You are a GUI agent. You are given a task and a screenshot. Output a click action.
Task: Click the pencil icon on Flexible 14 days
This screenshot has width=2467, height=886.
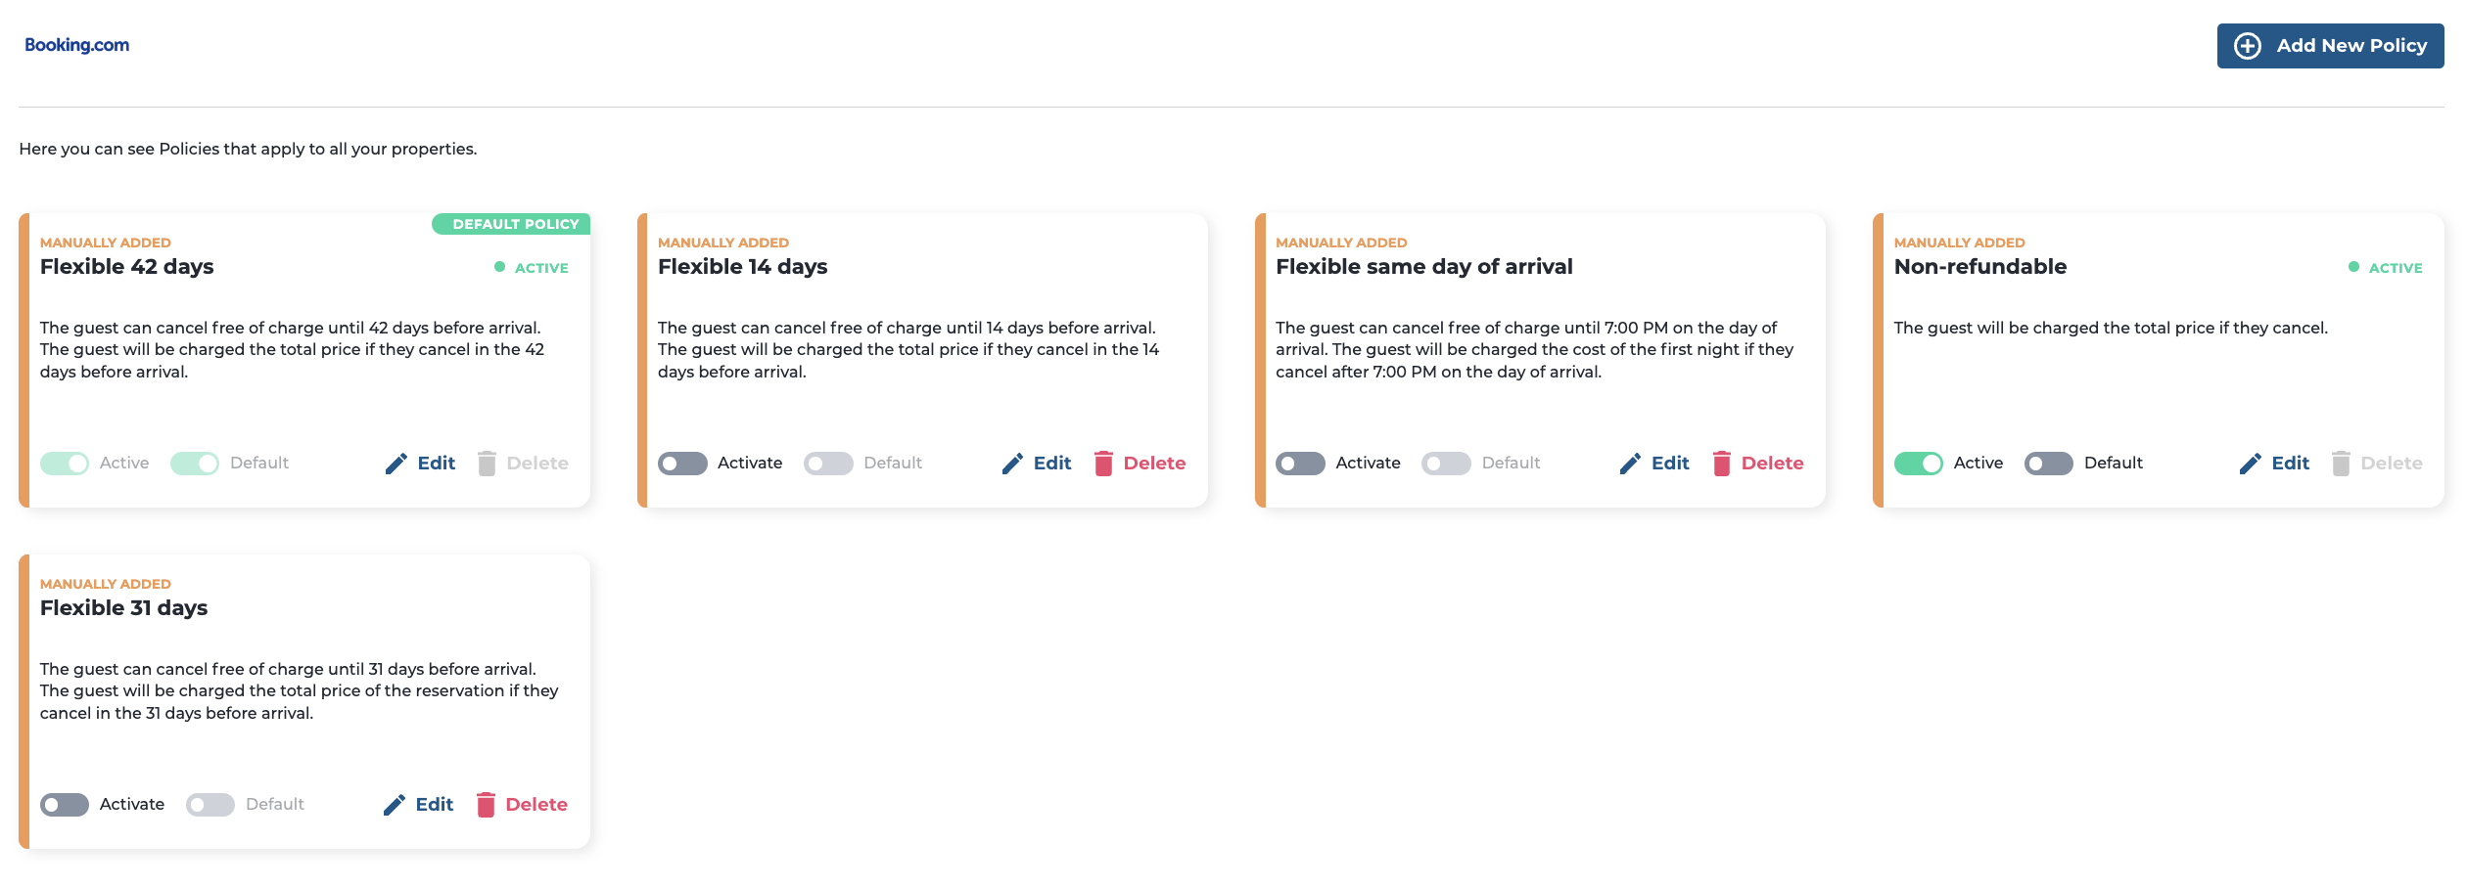pos(1012,464)
